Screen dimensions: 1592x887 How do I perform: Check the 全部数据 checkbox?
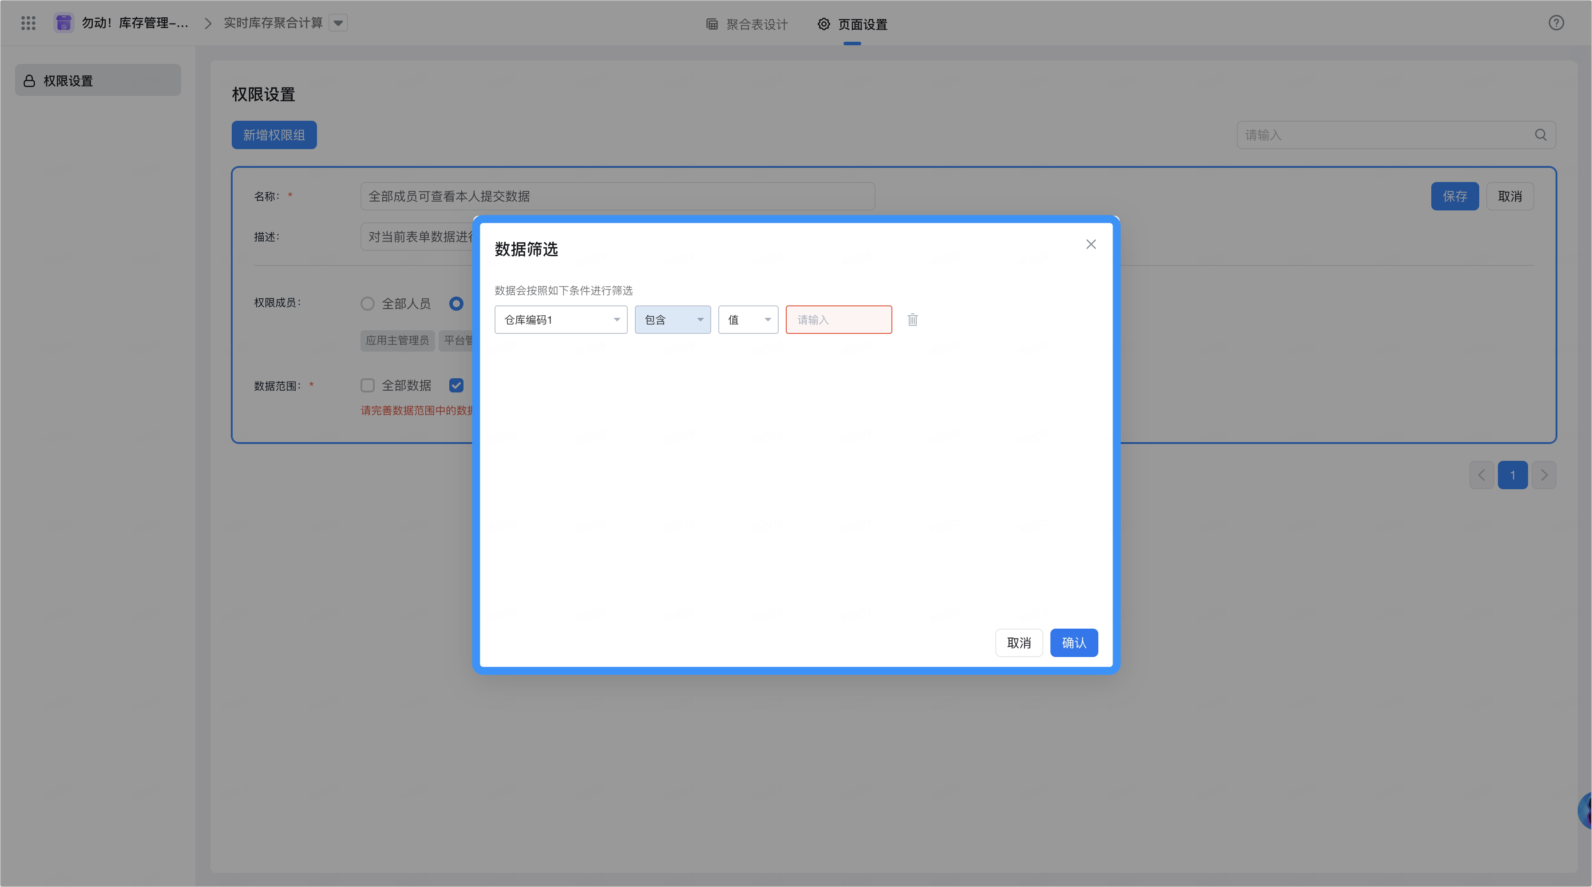click(x=368, y=386)
